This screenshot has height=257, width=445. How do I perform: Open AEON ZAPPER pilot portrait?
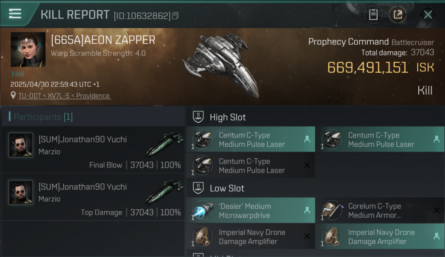click(28, 50)
